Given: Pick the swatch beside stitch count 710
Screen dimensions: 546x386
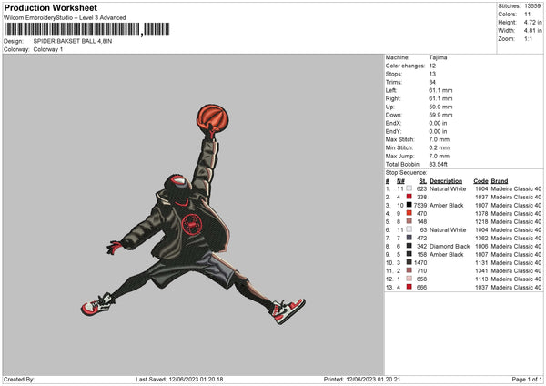Looking at the screenshot, I should (x=409, y=270).
